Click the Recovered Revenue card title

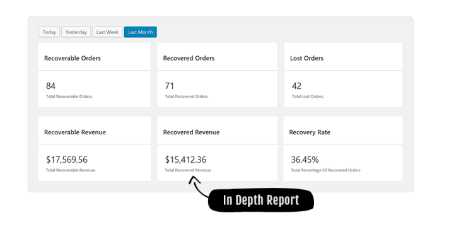(x=192, y=132)
